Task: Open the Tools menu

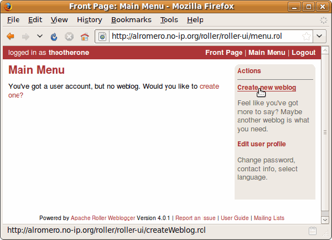Action: click(169, 20)
